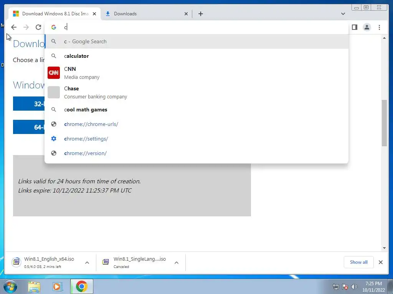Click Show all downloads button
Screen dimensions: 393x294
tap(359, 262)
